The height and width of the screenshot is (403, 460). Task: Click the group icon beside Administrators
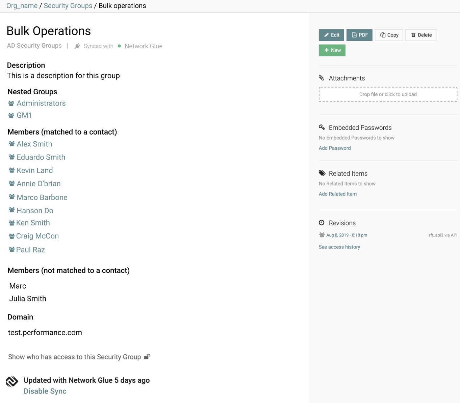(x=11, y=103)
